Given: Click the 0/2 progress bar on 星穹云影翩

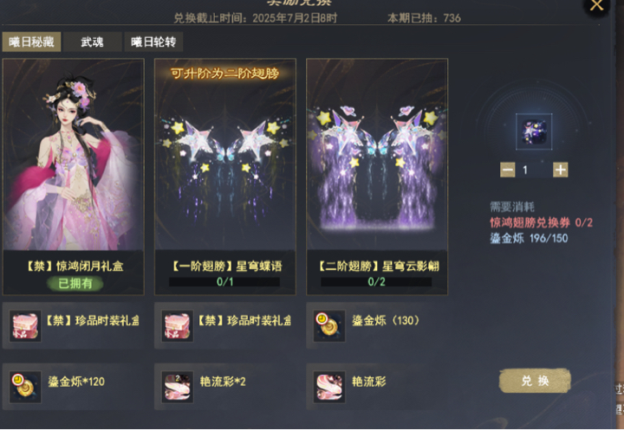Looking at the screenshot, I should coord(376,282).
